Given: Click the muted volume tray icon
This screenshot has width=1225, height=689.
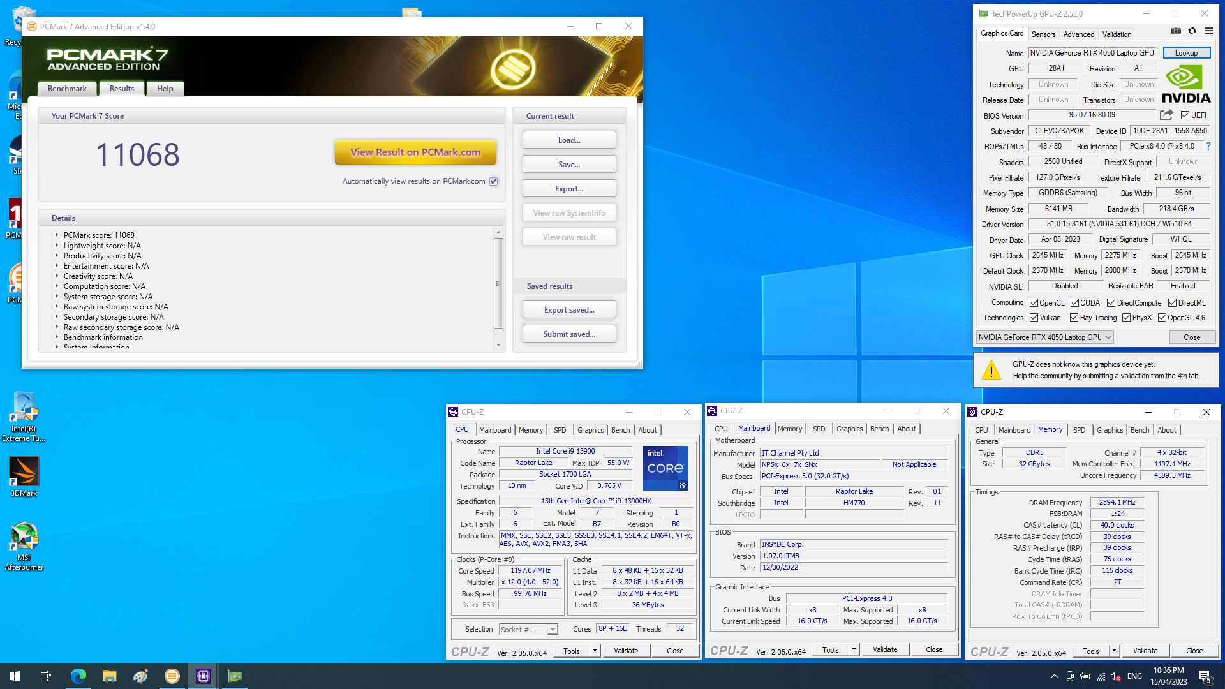Looking at the screenshot, I should pos(1116,676).
